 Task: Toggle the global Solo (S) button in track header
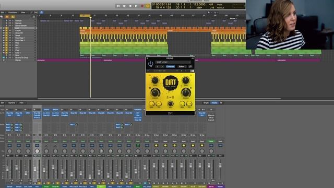[13, 17]
